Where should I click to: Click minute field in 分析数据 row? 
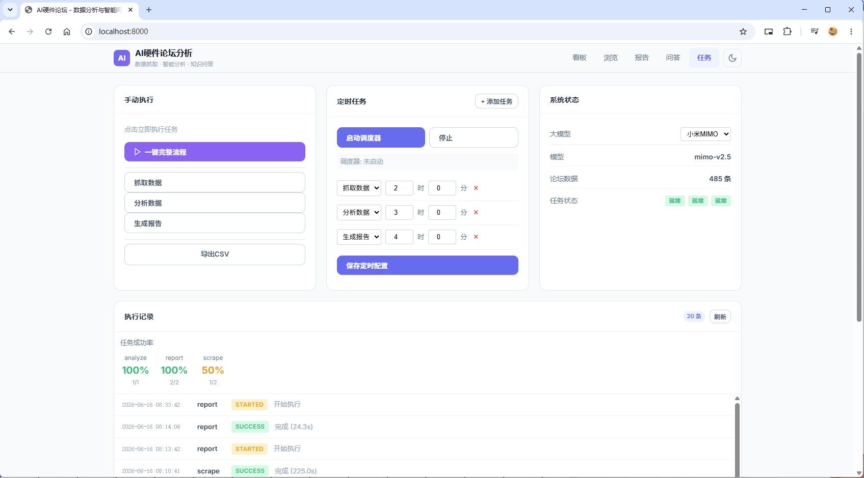pos(442,212)
